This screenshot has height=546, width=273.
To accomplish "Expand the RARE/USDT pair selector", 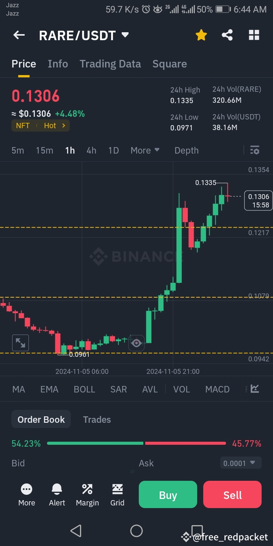I will tap(84, 35).
